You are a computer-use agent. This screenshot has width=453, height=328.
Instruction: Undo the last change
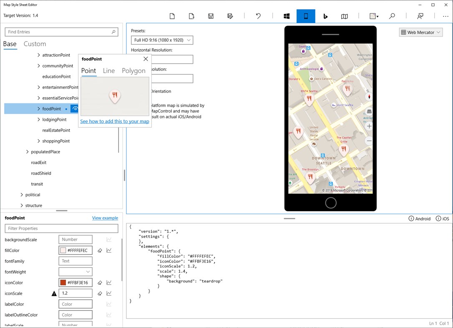(x=258, y=16)
